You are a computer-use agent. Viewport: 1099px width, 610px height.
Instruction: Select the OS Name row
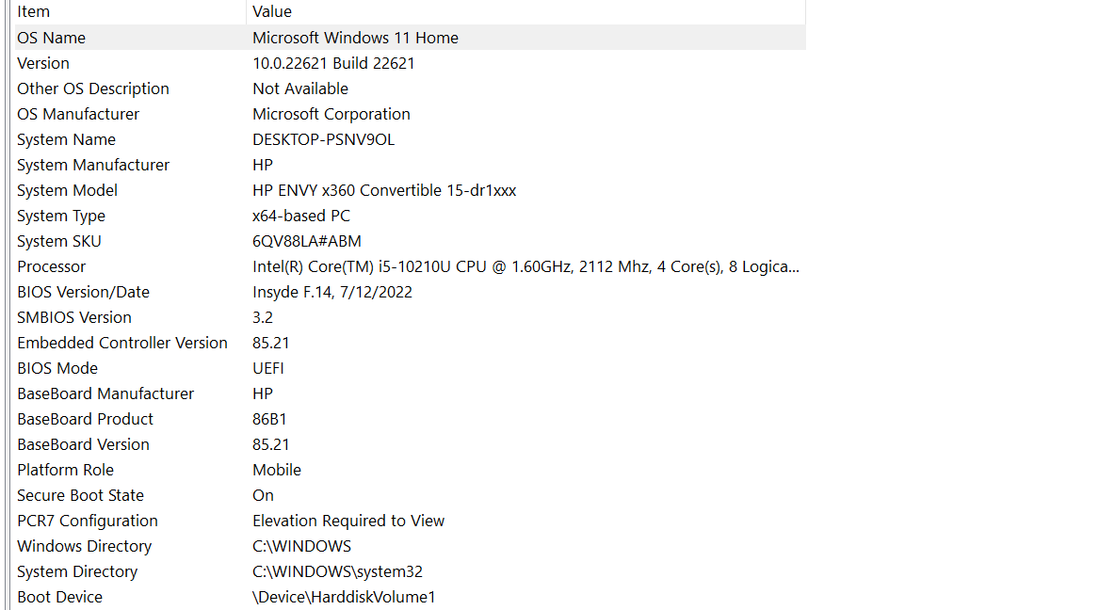point(410,38)
